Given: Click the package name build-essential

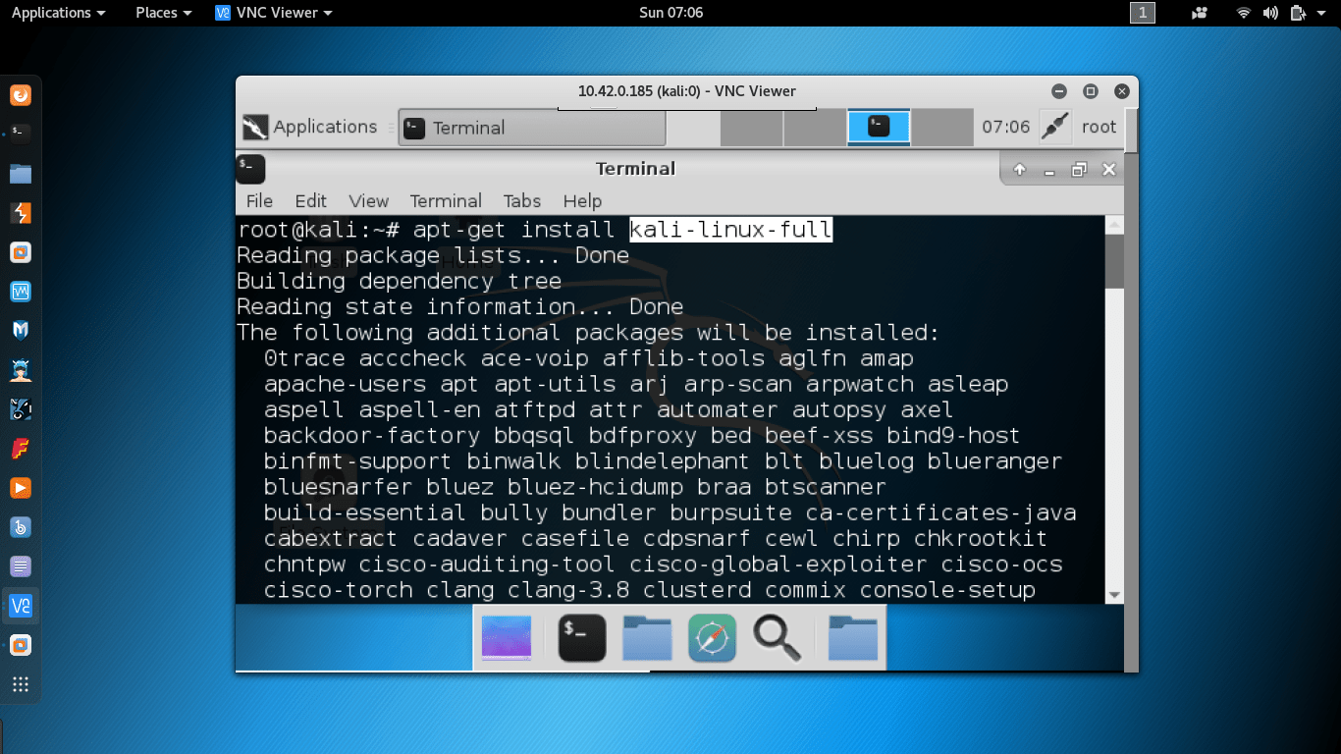Looking at the screenshot, I should pos(365,512).
